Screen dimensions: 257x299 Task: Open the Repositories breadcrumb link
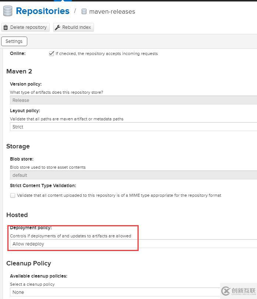[43, 11]
